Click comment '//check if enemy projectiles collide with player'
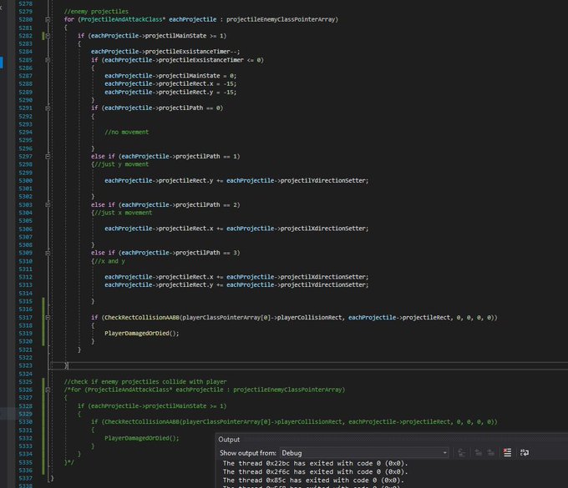The width and height of the screenshot is (568, 488). pos(145,382)
